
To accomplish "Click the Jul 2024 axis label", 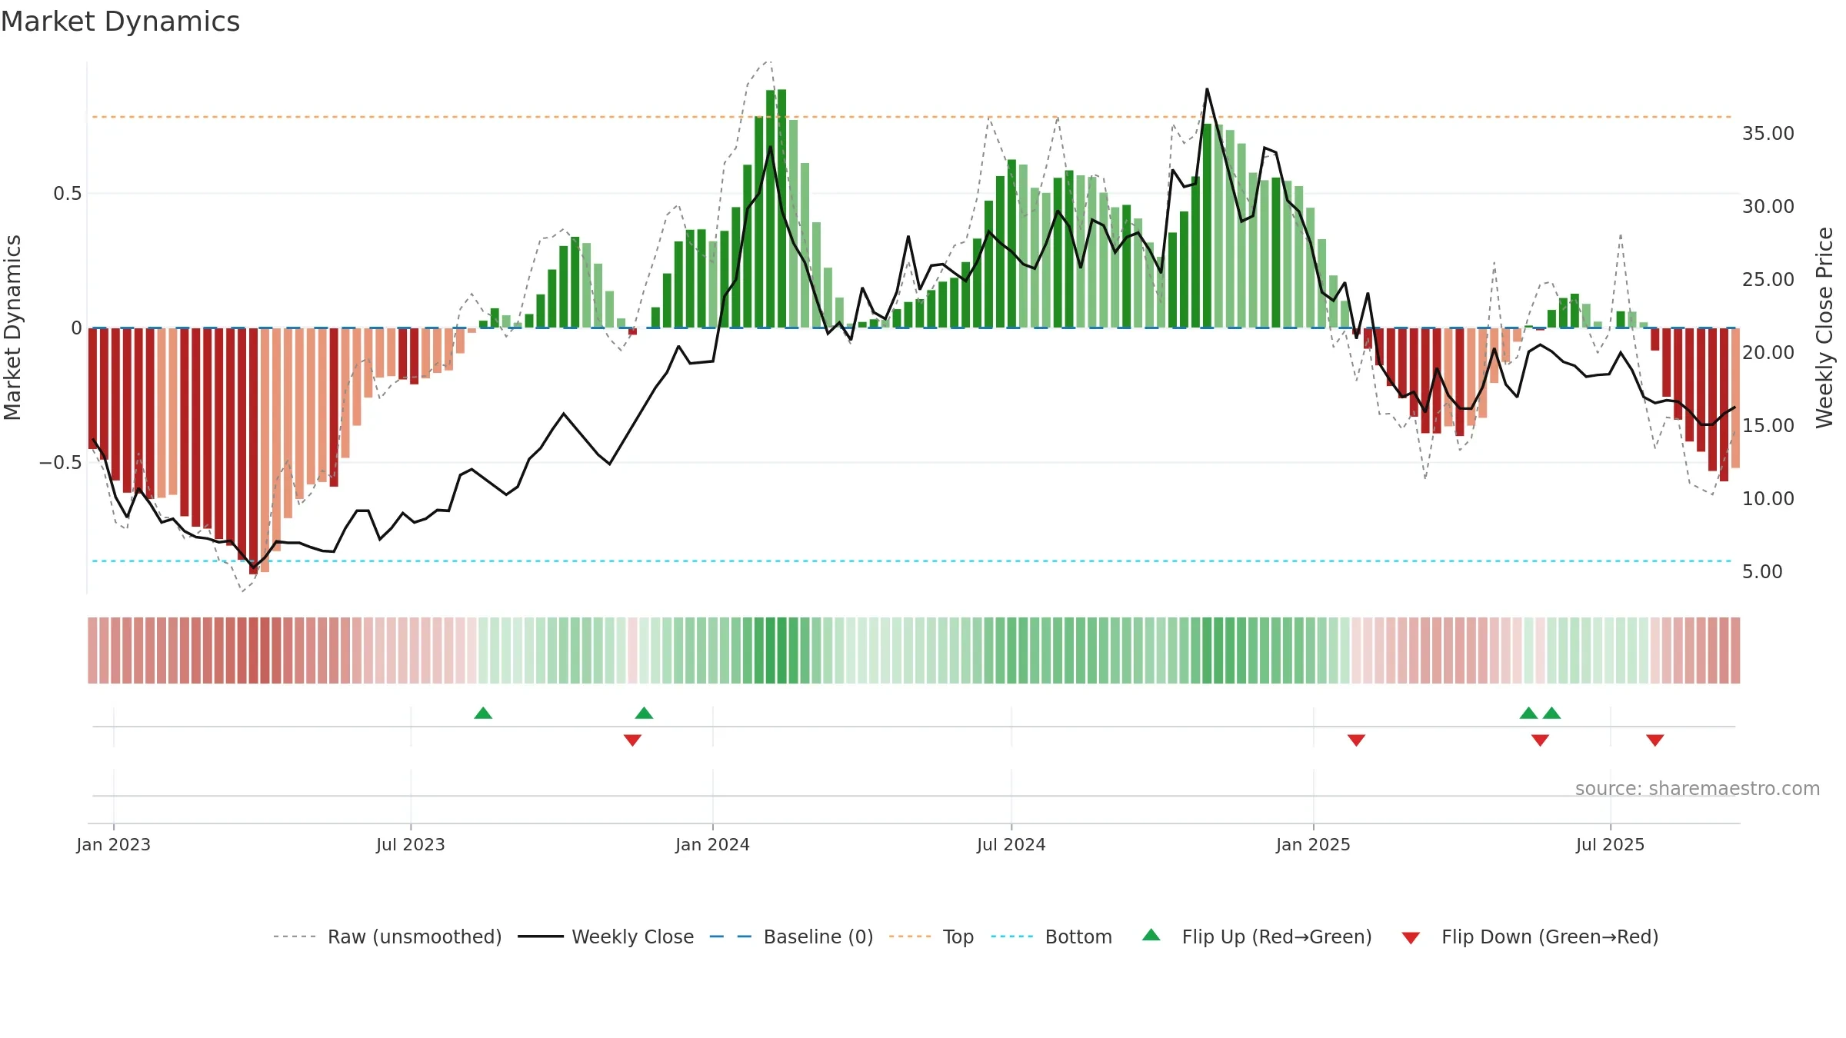I will point(1011,844).
